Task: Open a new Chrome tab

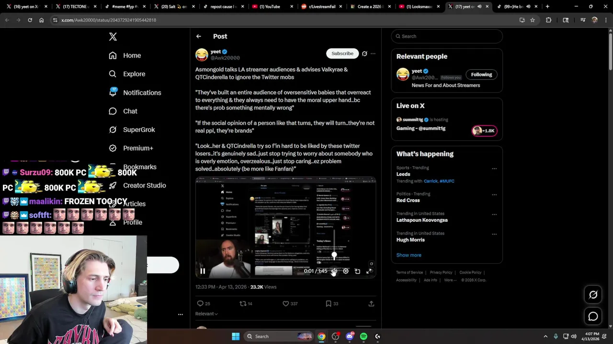Action: [x=547, y=7]
